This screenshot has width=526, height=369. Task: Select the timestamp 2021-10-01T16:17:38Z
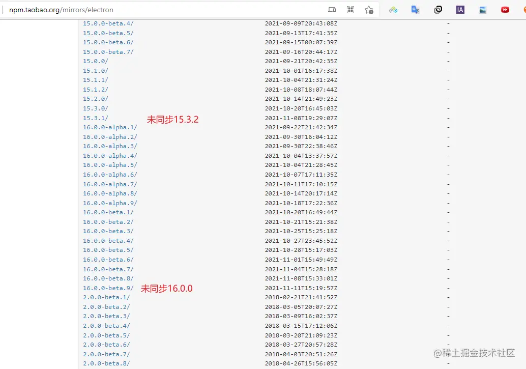301,71
